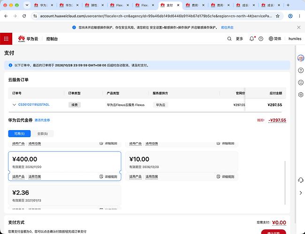Screen dimensions: 305x234
Task: Click the 简体 language selector
Action: click(x=278, y=39)
